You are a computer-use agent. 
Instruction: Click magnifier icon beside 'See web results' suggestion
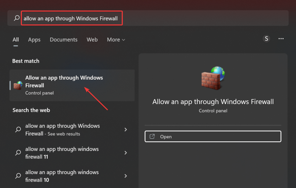tap(18, 130)
